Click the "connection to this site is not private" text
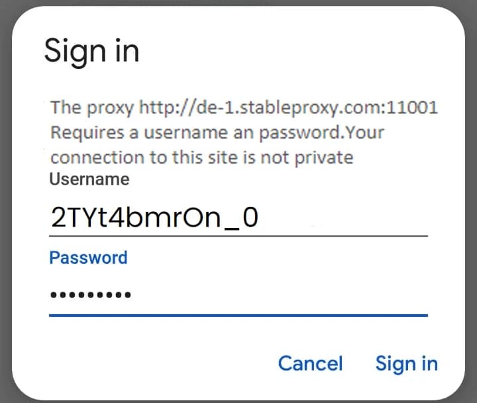This screenshot has width=477, height=403. pyautogui.click(x=202, y=158)
